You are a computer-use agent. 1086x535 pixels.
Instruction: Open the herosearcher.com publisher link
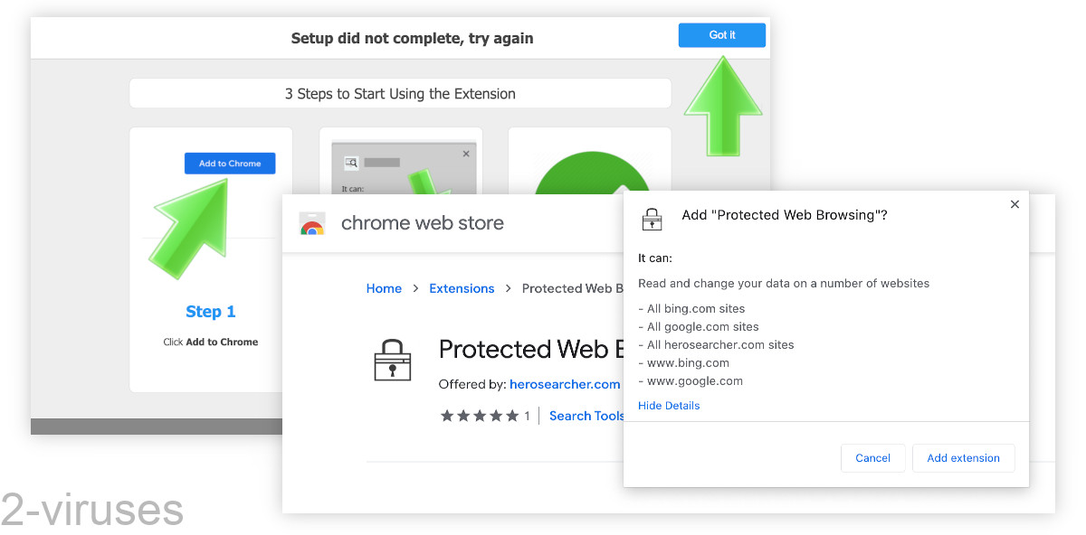(x=565, y=384)
